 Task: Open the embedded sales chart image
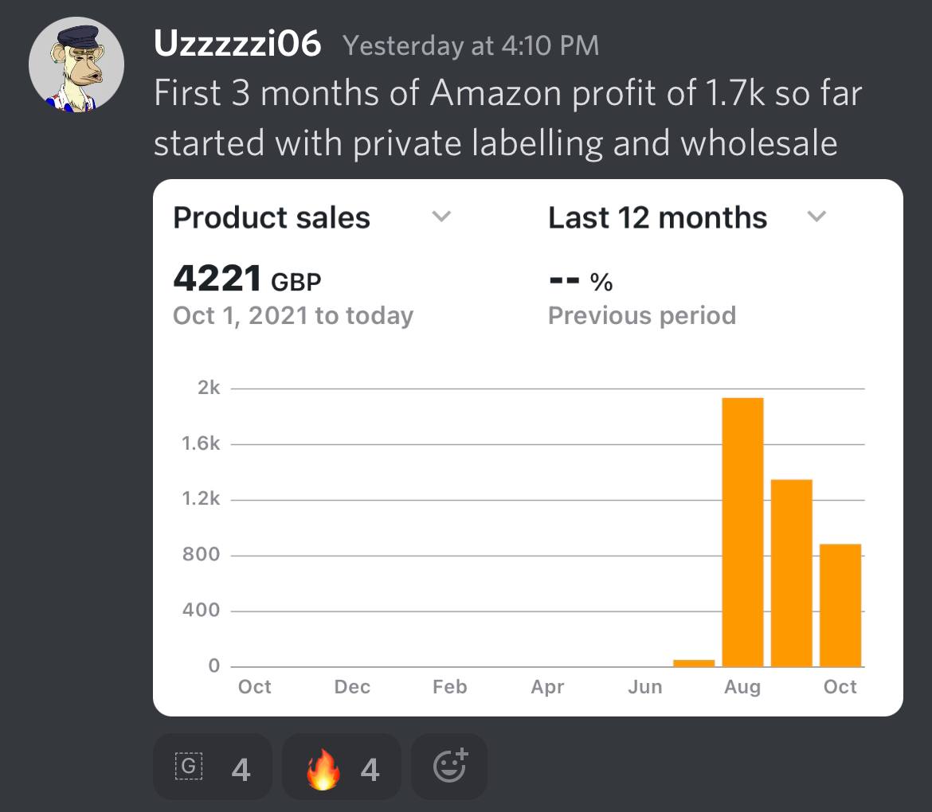(x=528, y=447)
